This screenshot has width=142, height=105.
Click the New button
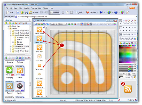10,12
